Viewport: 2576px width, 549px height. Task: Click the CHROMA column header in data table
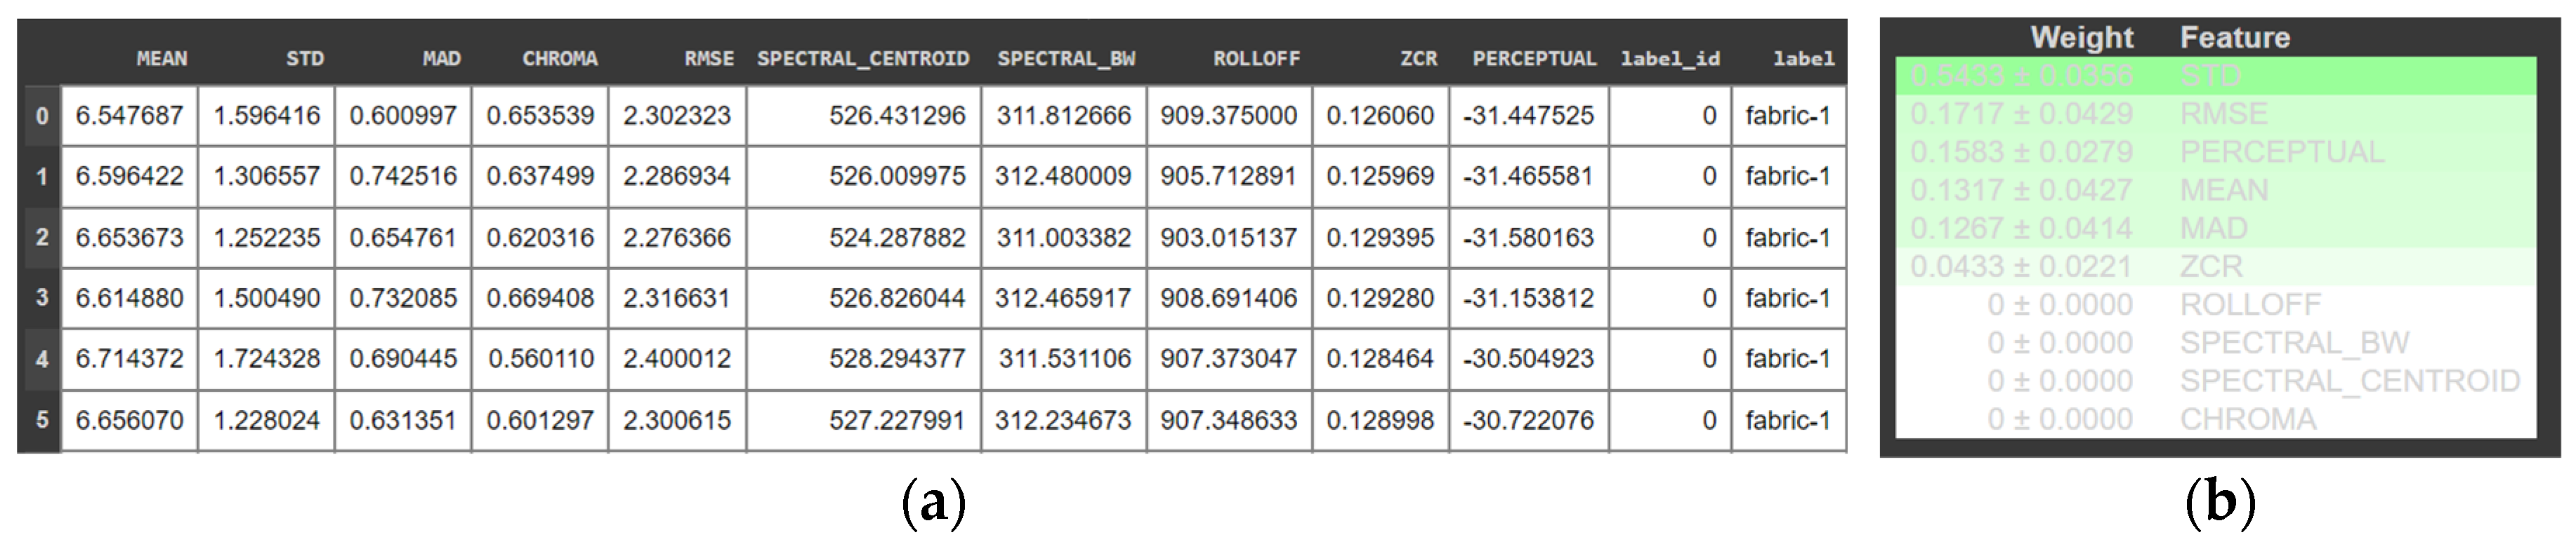[x=559, y=59]
